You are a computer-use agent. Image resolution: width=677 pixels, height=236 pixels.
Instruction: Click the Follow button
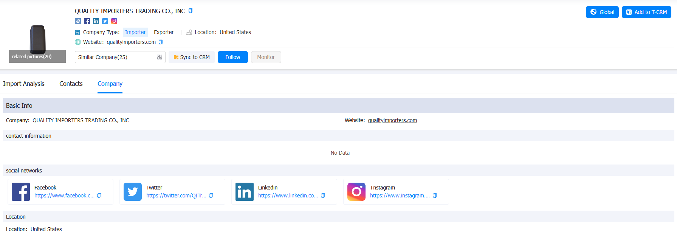(233, 57)
